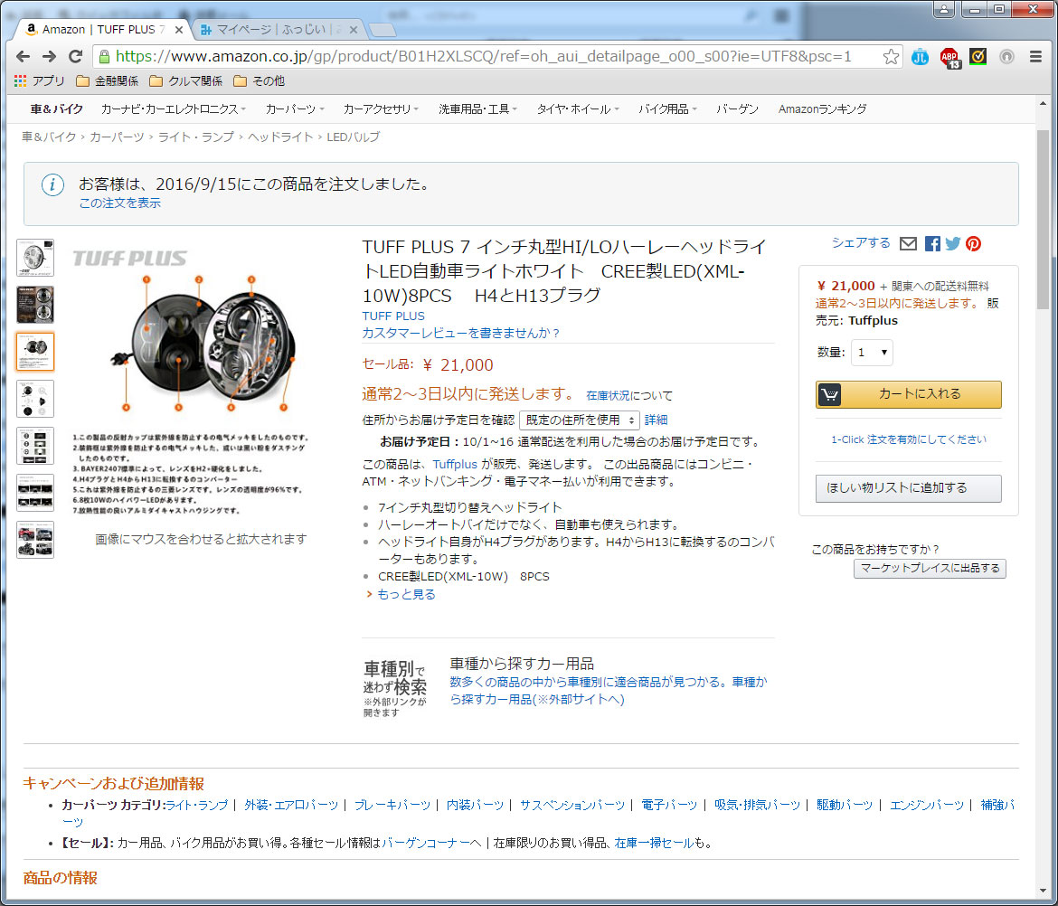Open the Chrome hamburger menu
The width and height of the screenshot is (1058, 906).
(1035, 57)
